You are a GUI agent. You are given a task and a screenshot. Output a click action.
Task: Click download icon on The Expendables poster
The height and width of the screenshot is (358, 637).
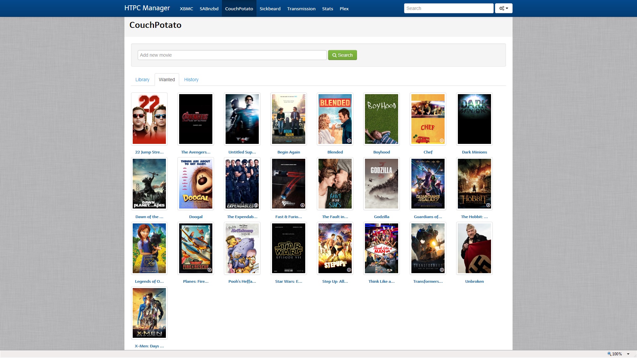[256, 205]
